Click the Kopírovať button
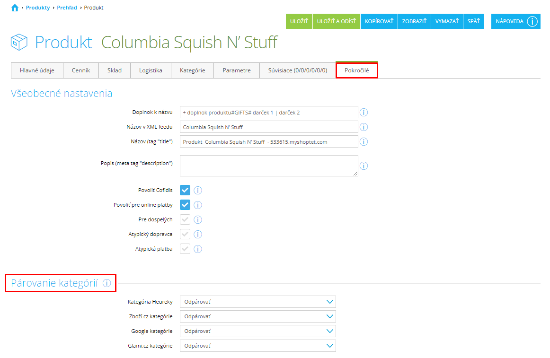Viewport: 550px width, 358px height. (379, 21)
